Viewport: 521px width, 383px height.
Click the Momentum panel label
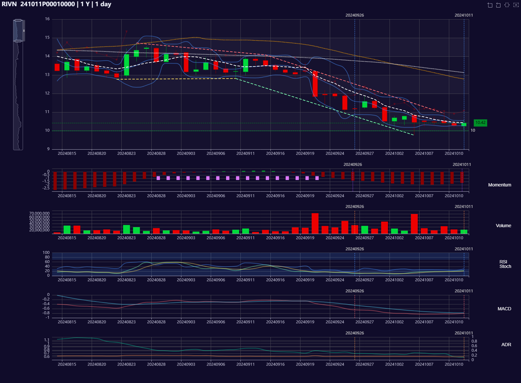pyautogui.click(x=499, y=185)
